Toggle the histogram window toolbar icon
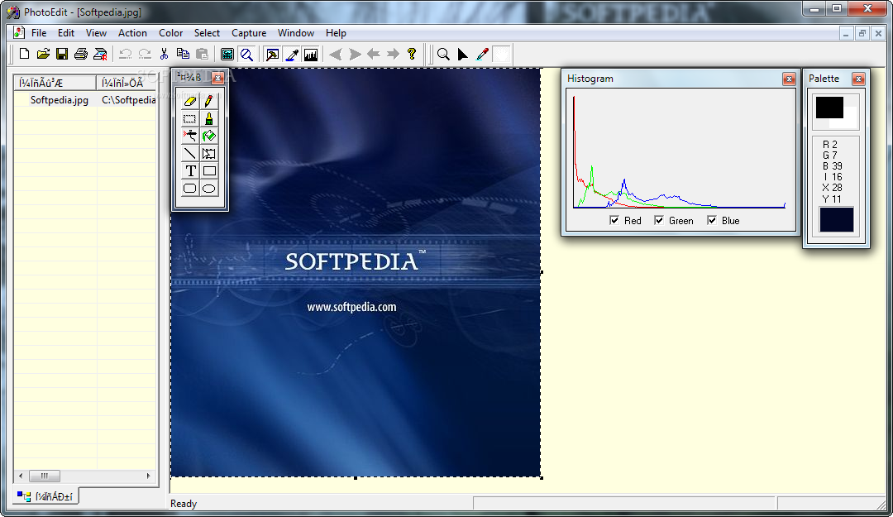The width and height of the screenshot is (893, 517). 311,54
